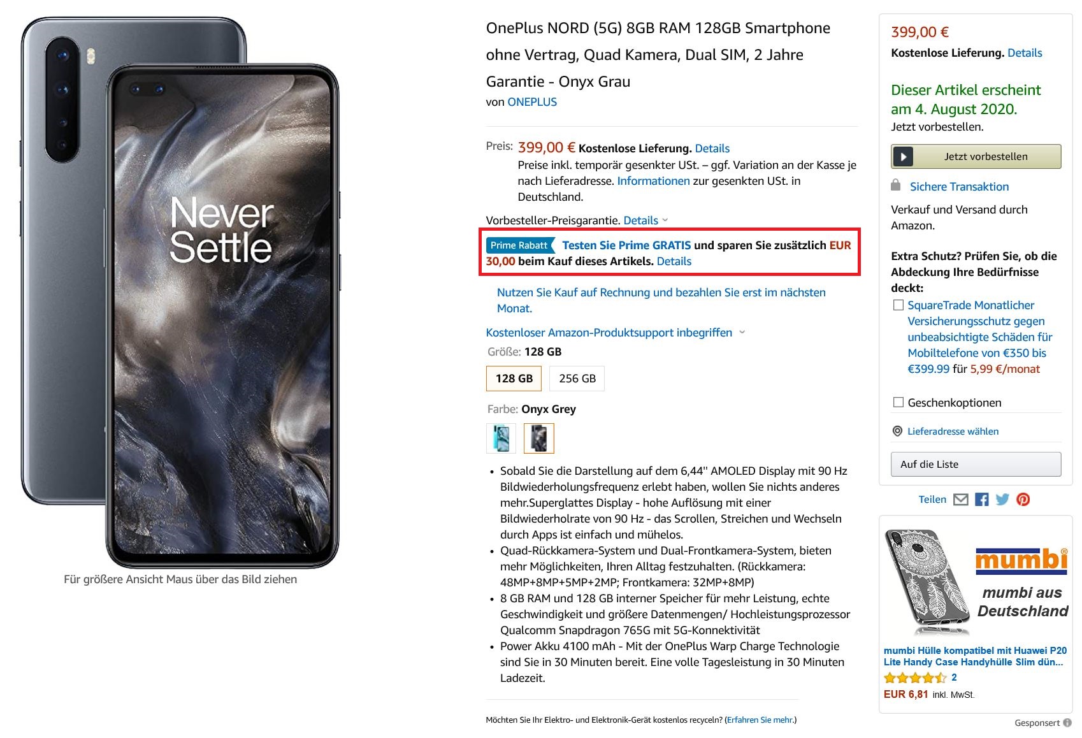Viewport: 1082px width, 738px height.
Task: Choose the blue color swatch
Action: click(501, 438)
